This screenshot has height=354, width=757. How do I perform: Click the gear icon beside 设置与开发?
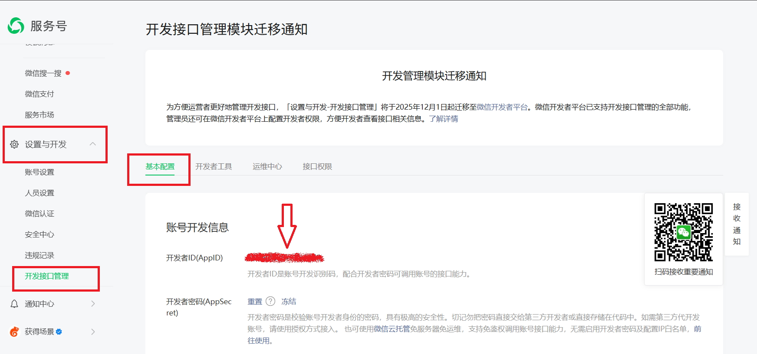(x=14, y=144)
